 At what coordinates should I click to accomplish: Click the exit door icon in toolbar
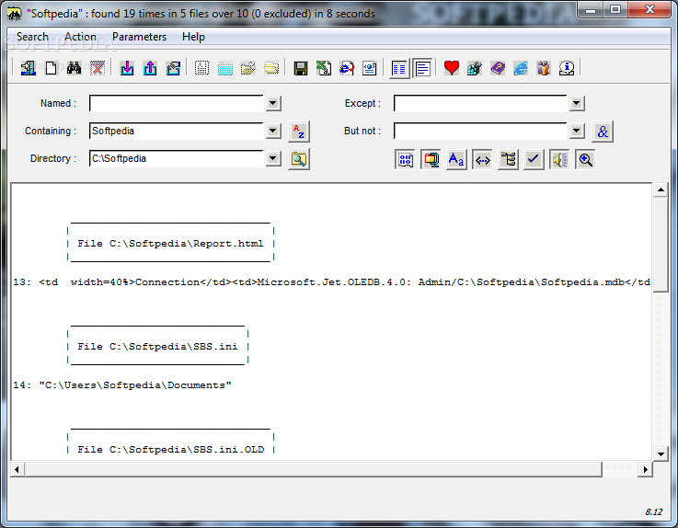point(29,68)
